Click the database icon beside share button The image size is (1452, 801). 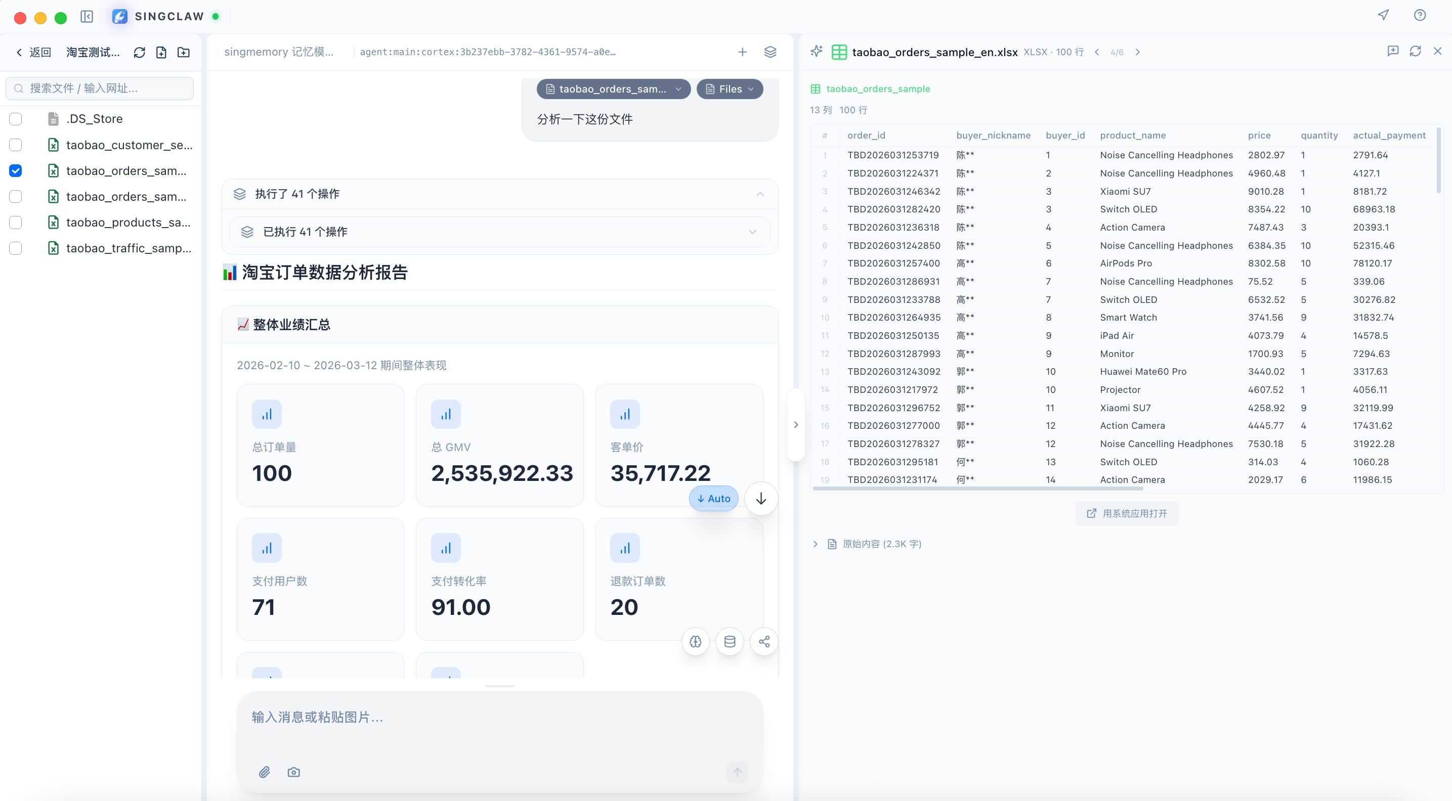pyautogui.click(x=730, y=642)
